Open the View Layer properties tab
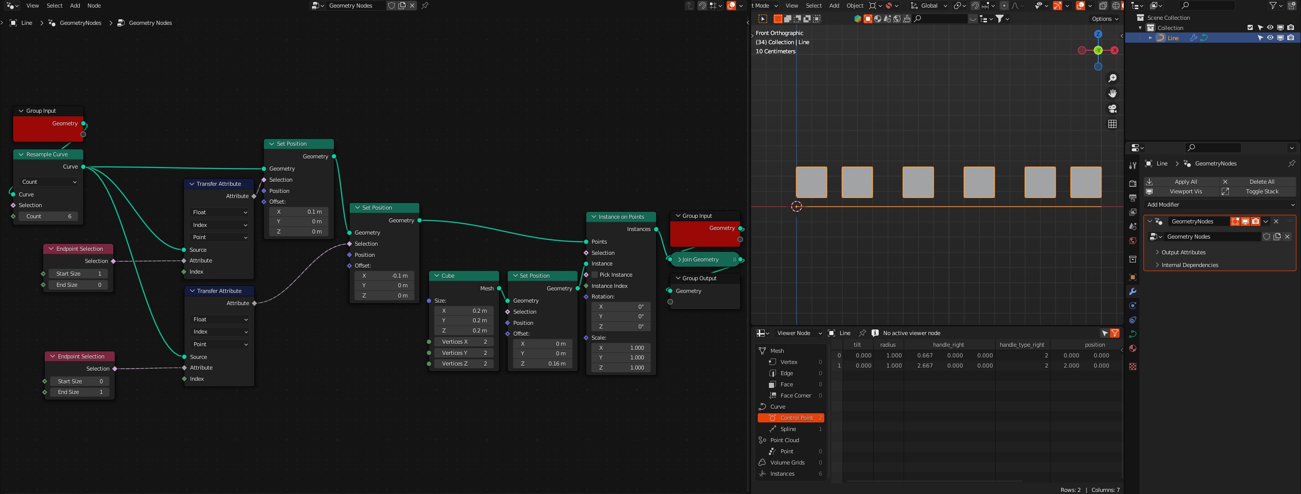Viewport: 1301px width, 494px height. [1132, 212]
